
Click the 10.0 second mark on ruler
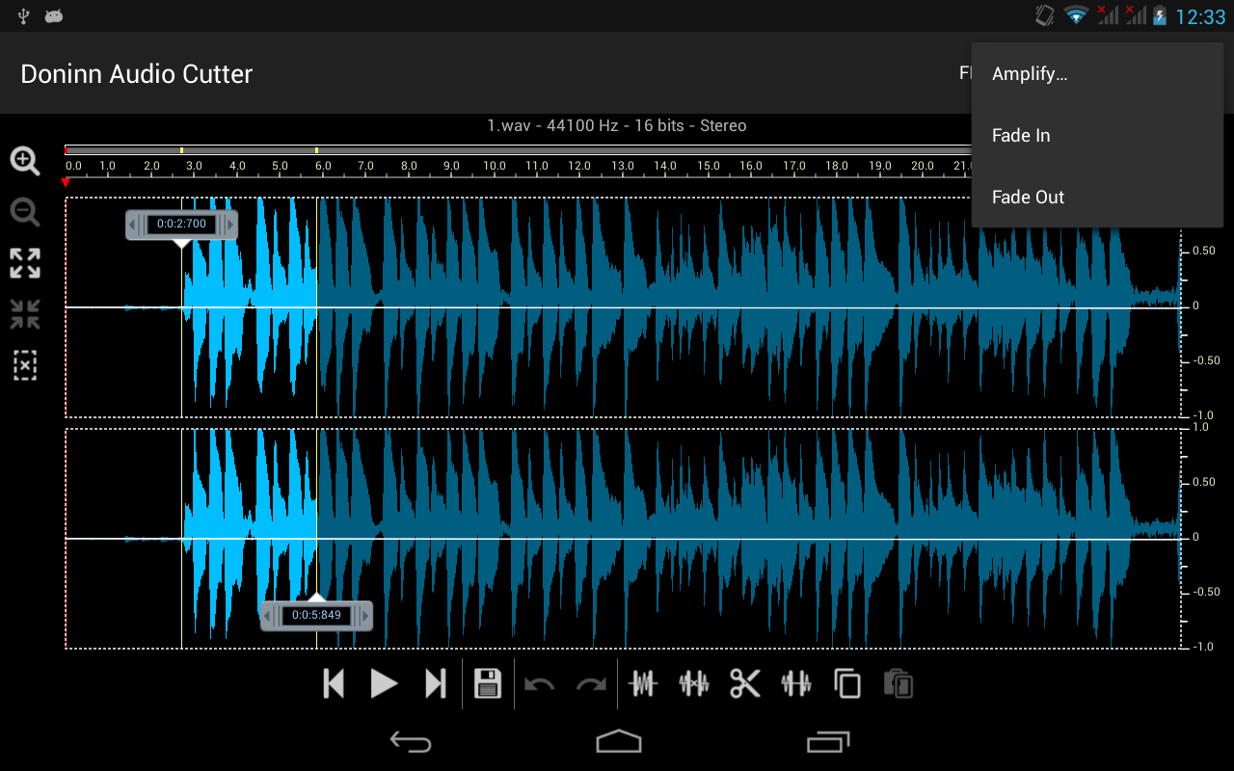point(495,166)
